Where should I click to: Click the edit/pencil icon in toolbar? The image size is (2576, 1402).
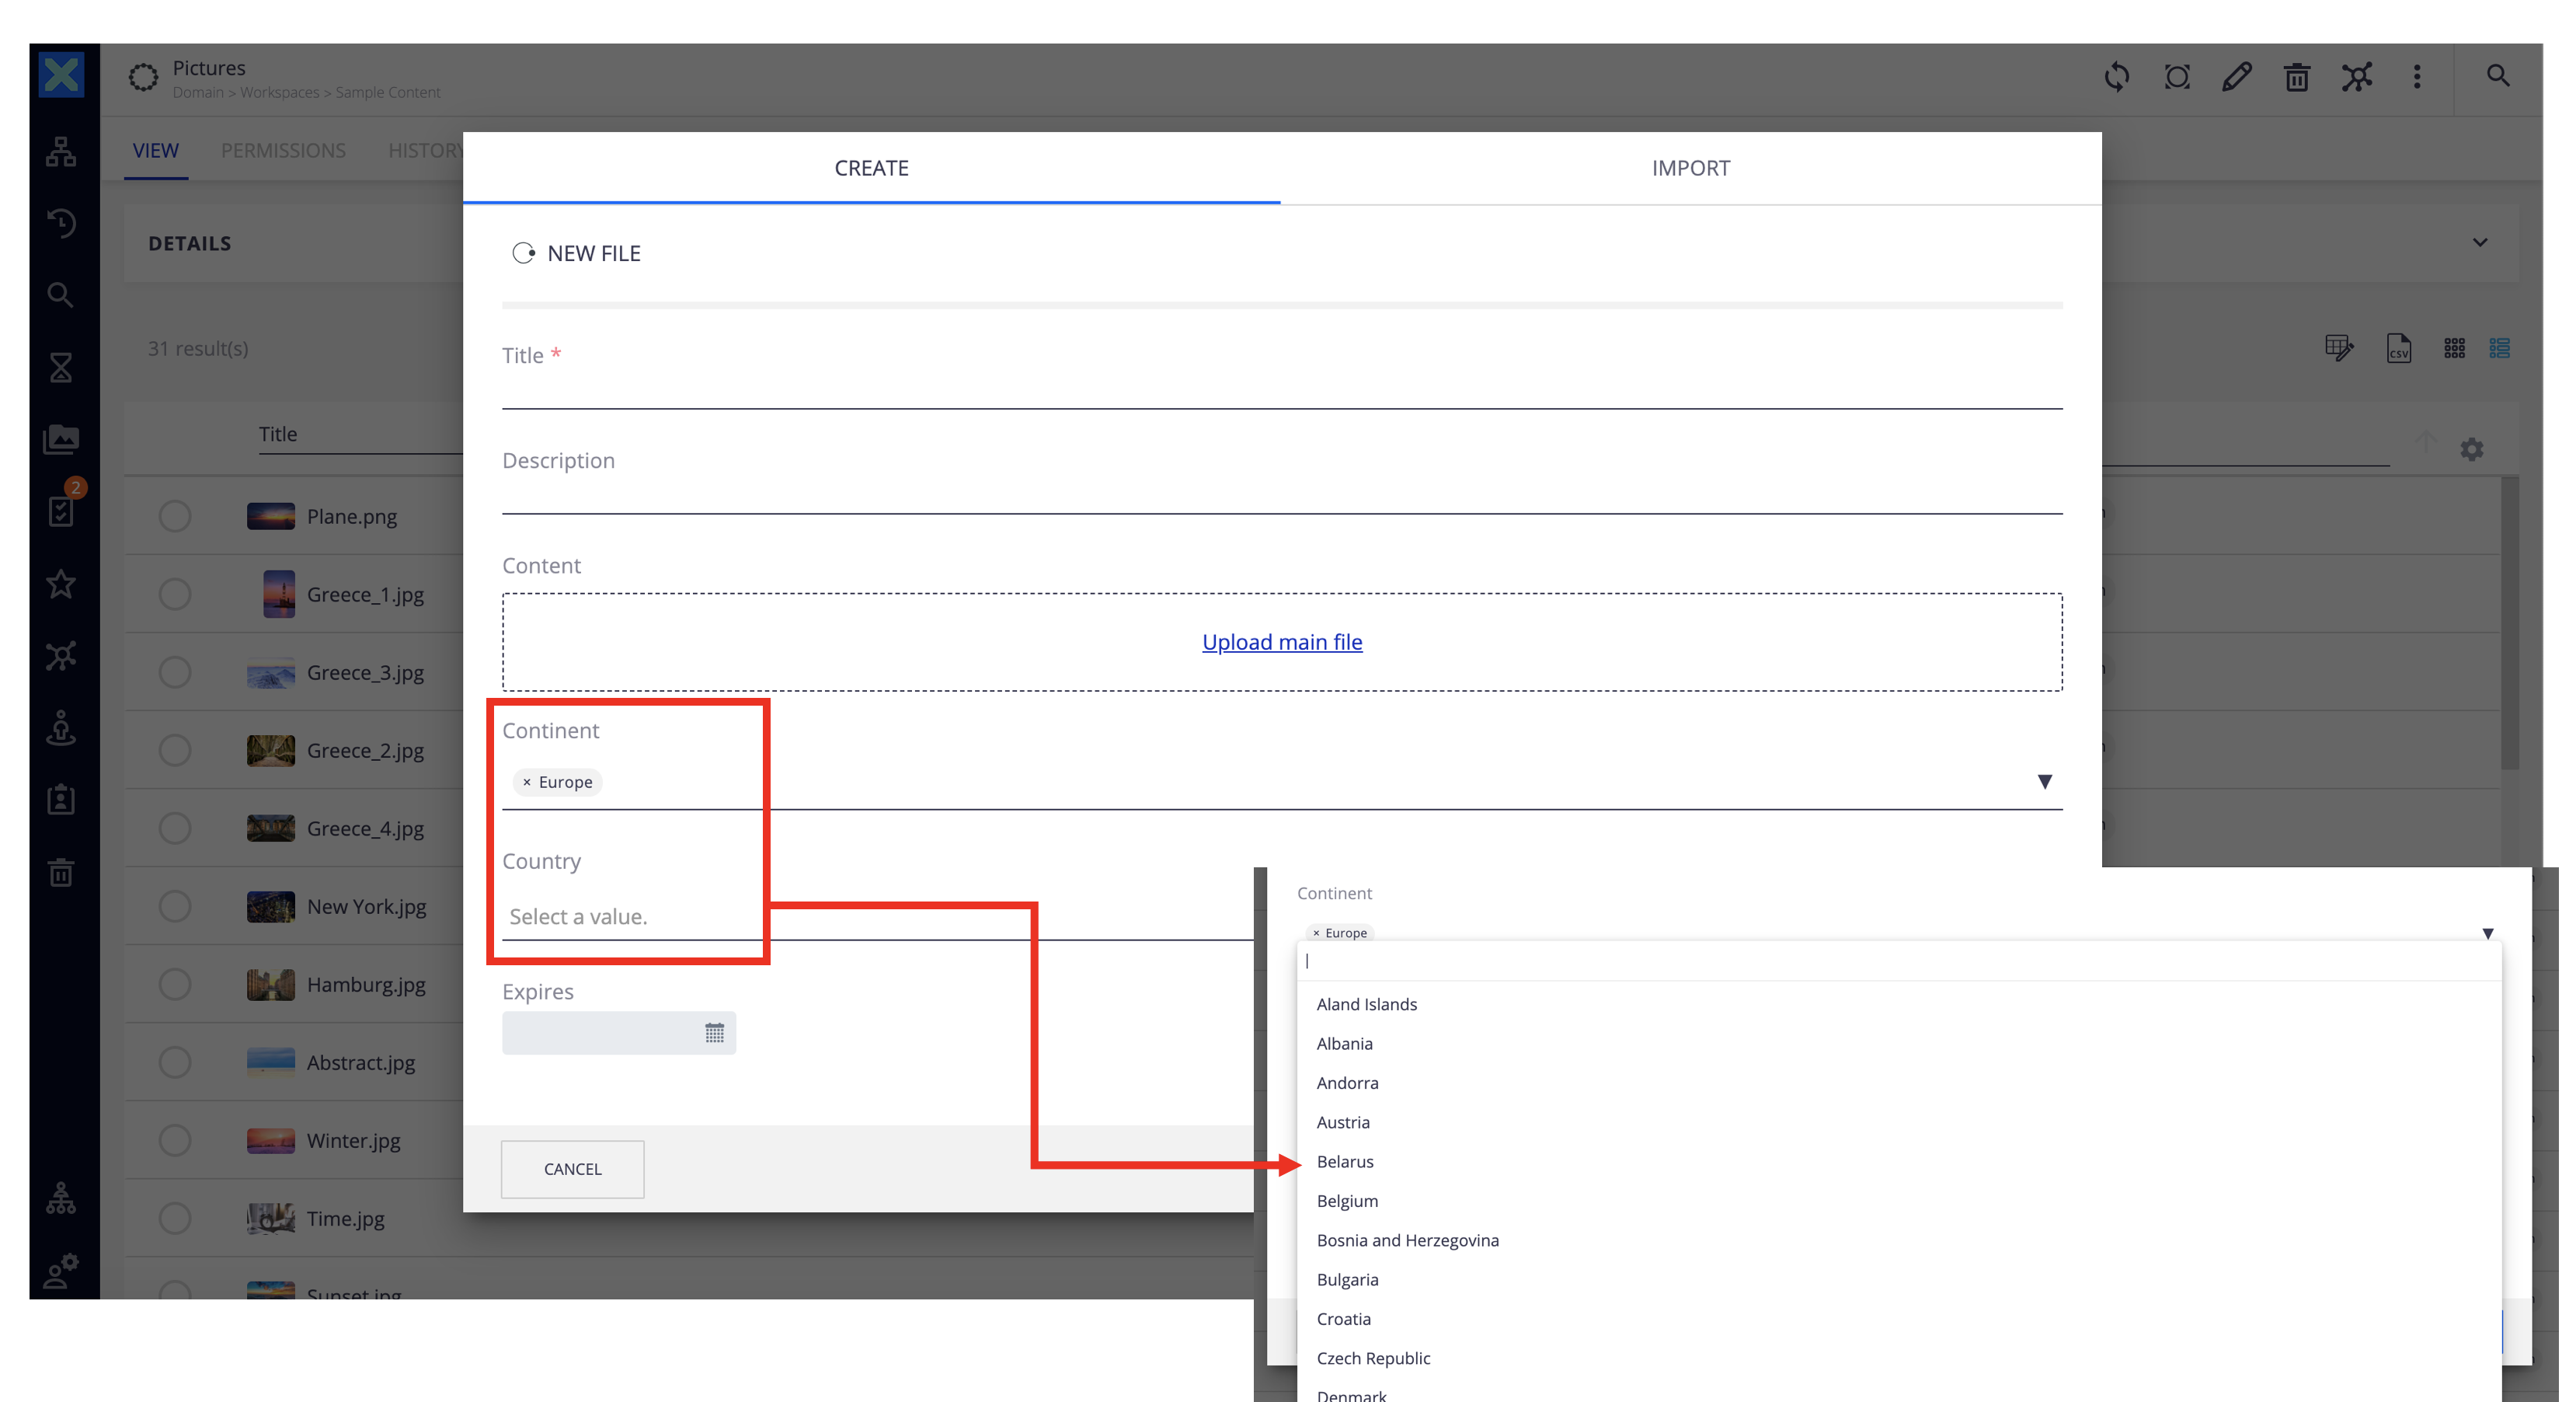click(2234, 76)
